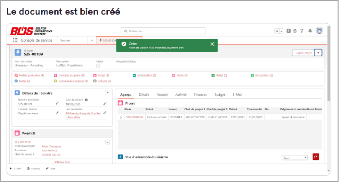Switch to the Détails tab
The height and width of the screenshot is (182, 339).
pyautogui.click(x=144, y=95)
